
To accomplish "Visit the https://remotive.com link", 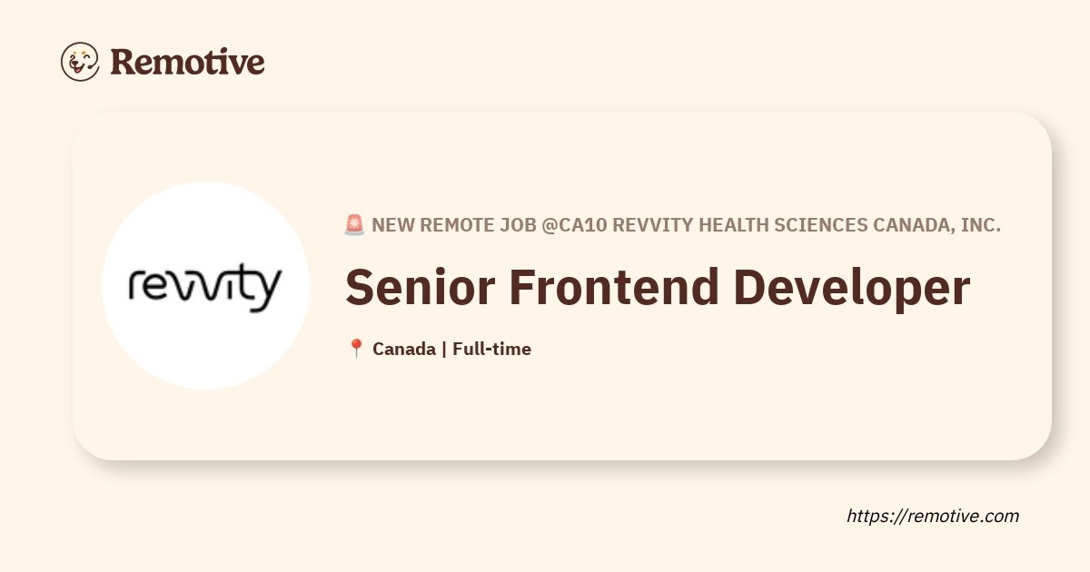I will tap(933, 516).
